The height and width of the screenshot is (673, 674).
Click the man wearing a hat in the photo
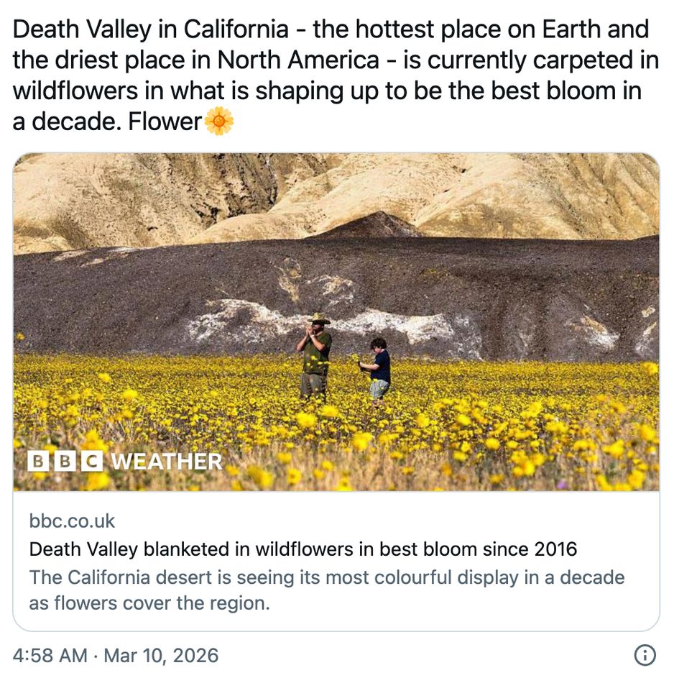click(315, 354)
